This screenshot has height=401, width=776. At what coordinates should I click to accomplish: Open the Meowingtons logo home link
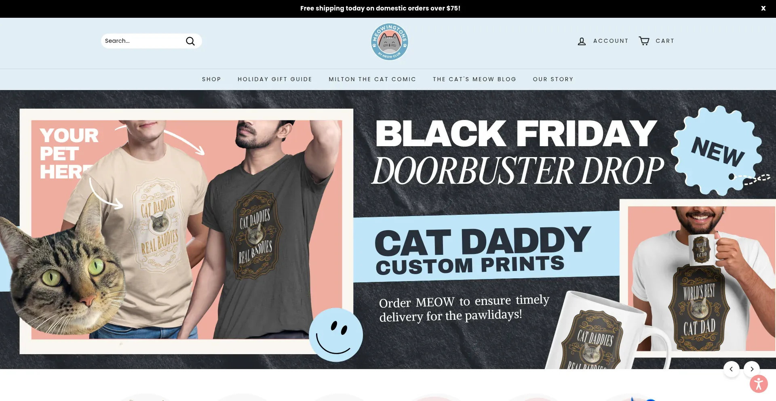click(389, 42)
